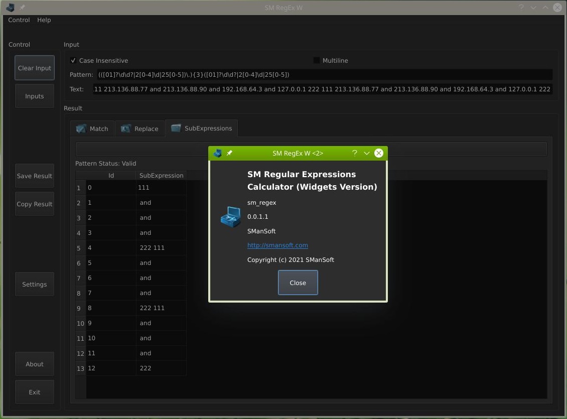Image resolution: width=567 pixels, height=419 pixels.
Task: Click the main window pin icon
Action: (22, 8)
